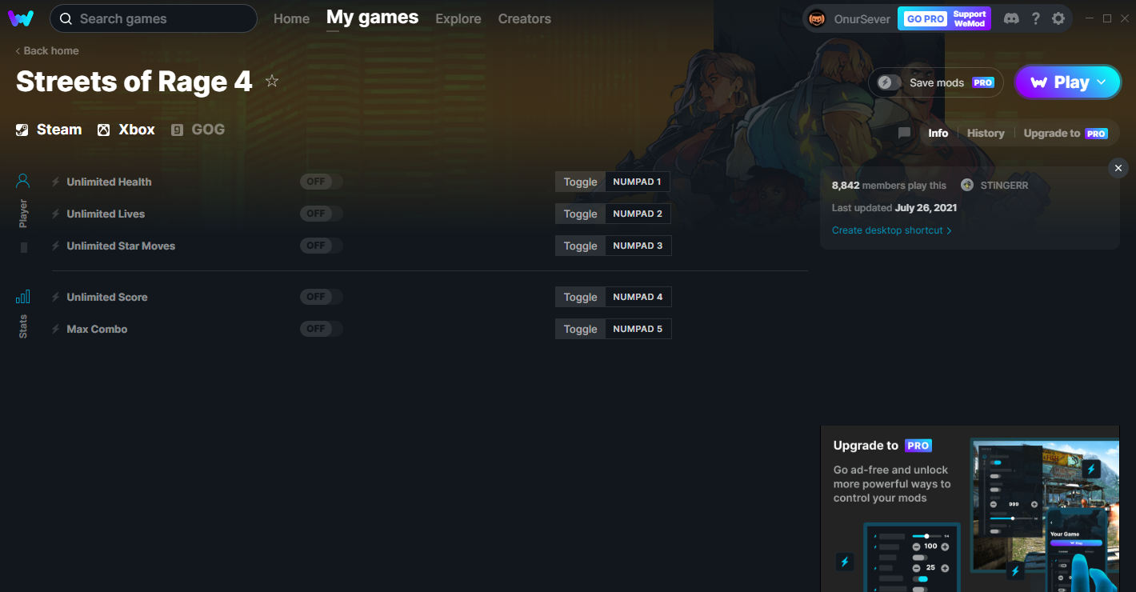Open settings gear icon
The height and width of the screenshot is (592, 1136).
click(x=1058, y=18)
